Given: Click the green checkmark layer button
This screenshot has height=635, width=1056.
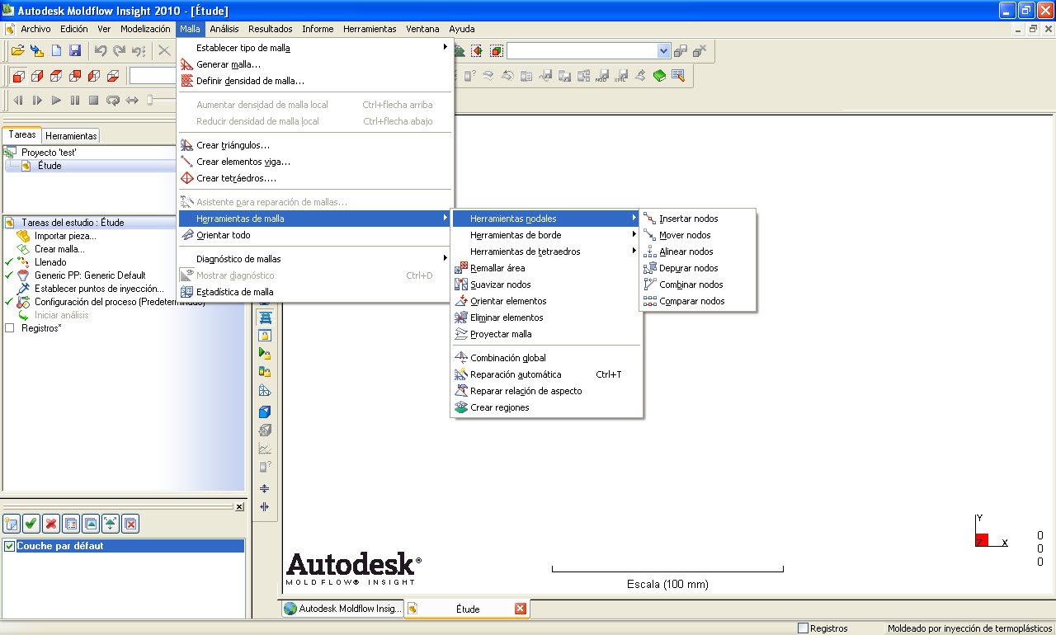Looking at the screenshot, I should [31, 523].
